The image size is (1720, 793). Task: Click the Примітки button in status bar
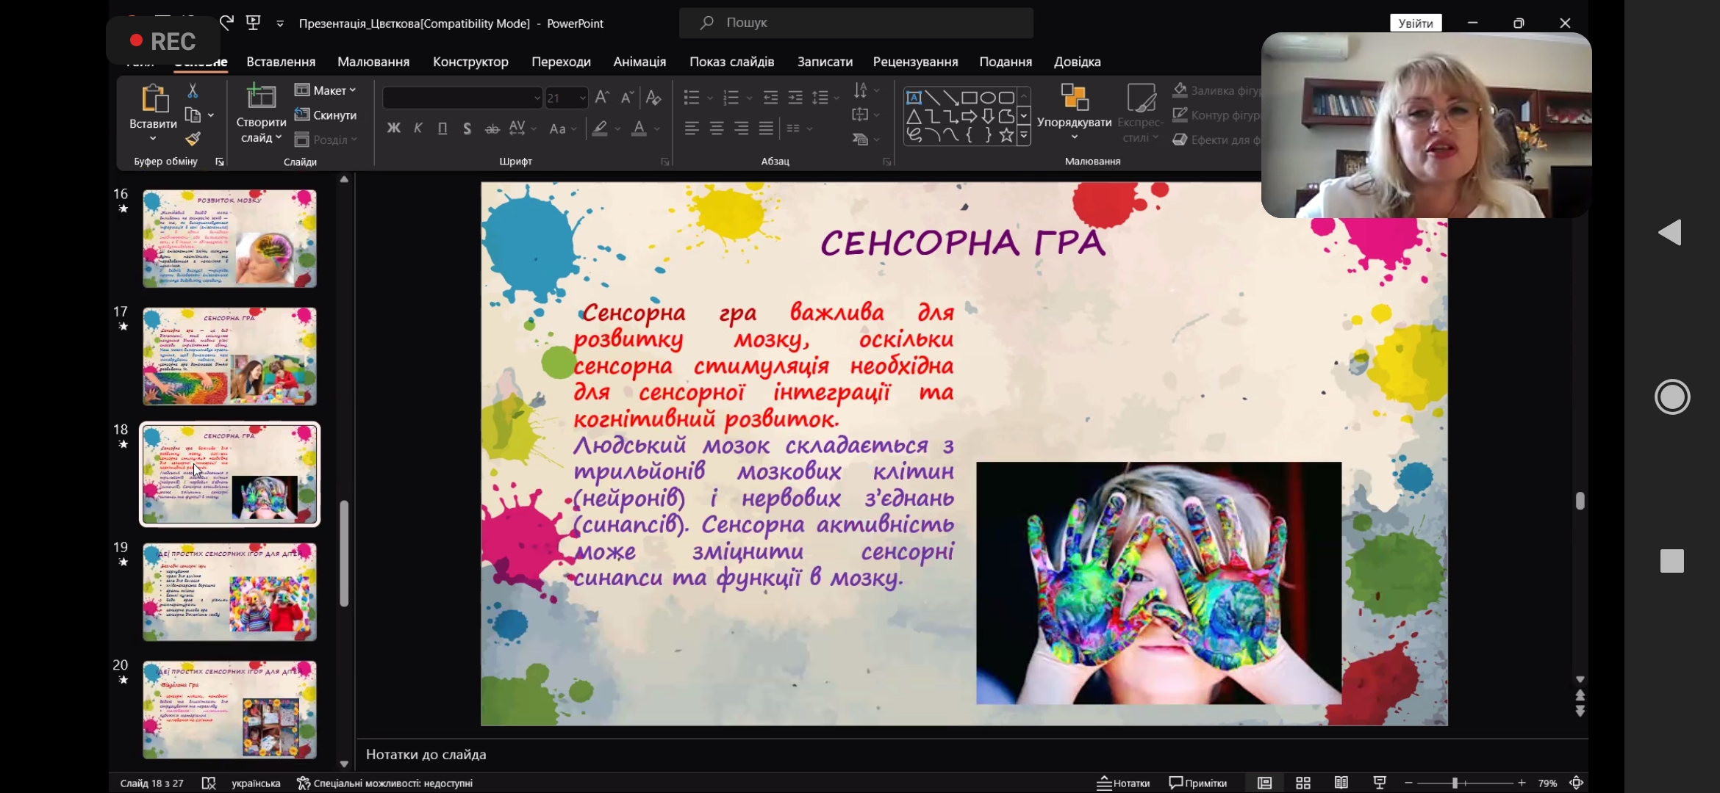(x=1198, y=783)
